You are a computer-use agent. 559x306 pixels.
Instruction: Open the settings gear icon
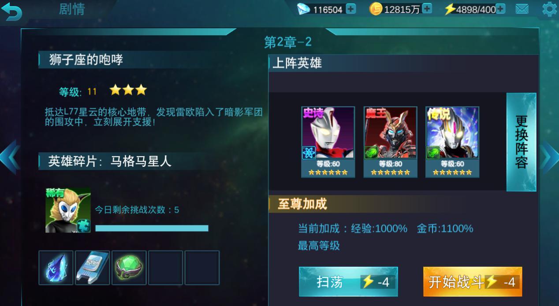pyautogui.click(x=549, y=9)
